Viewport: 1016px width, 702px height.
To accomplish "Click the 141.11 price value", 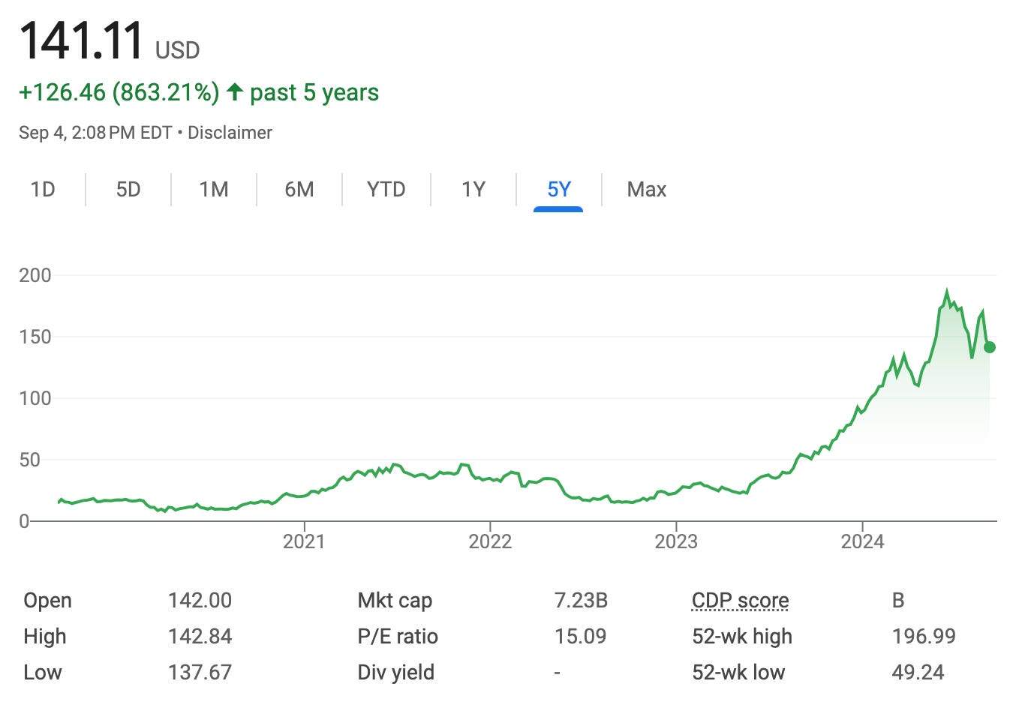I will point(81,41).
